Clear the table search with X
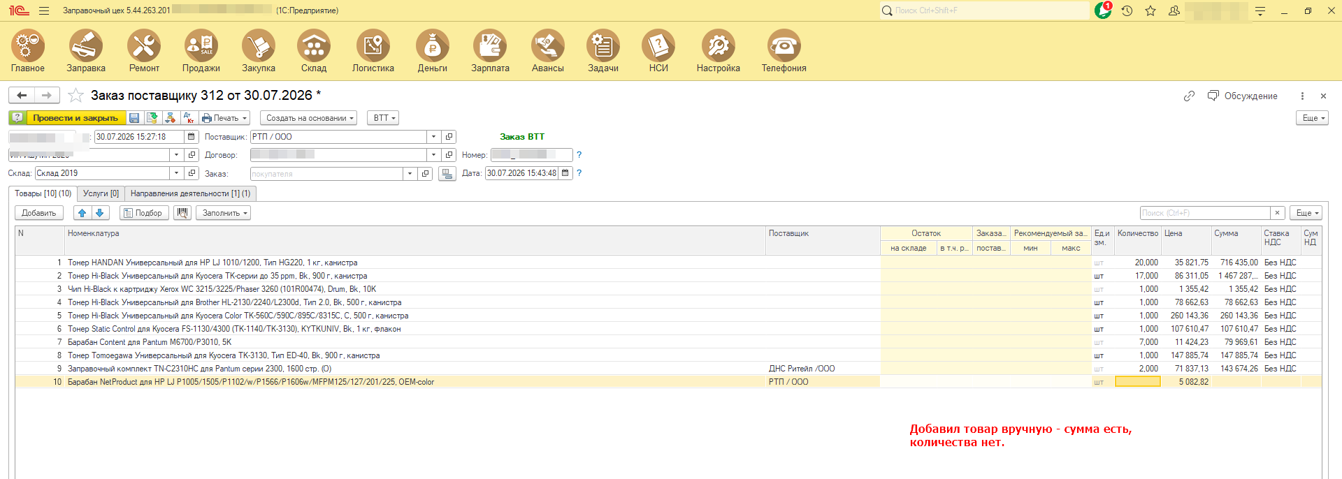Viewport: 1342px width, 479px height. [1278, 213]
